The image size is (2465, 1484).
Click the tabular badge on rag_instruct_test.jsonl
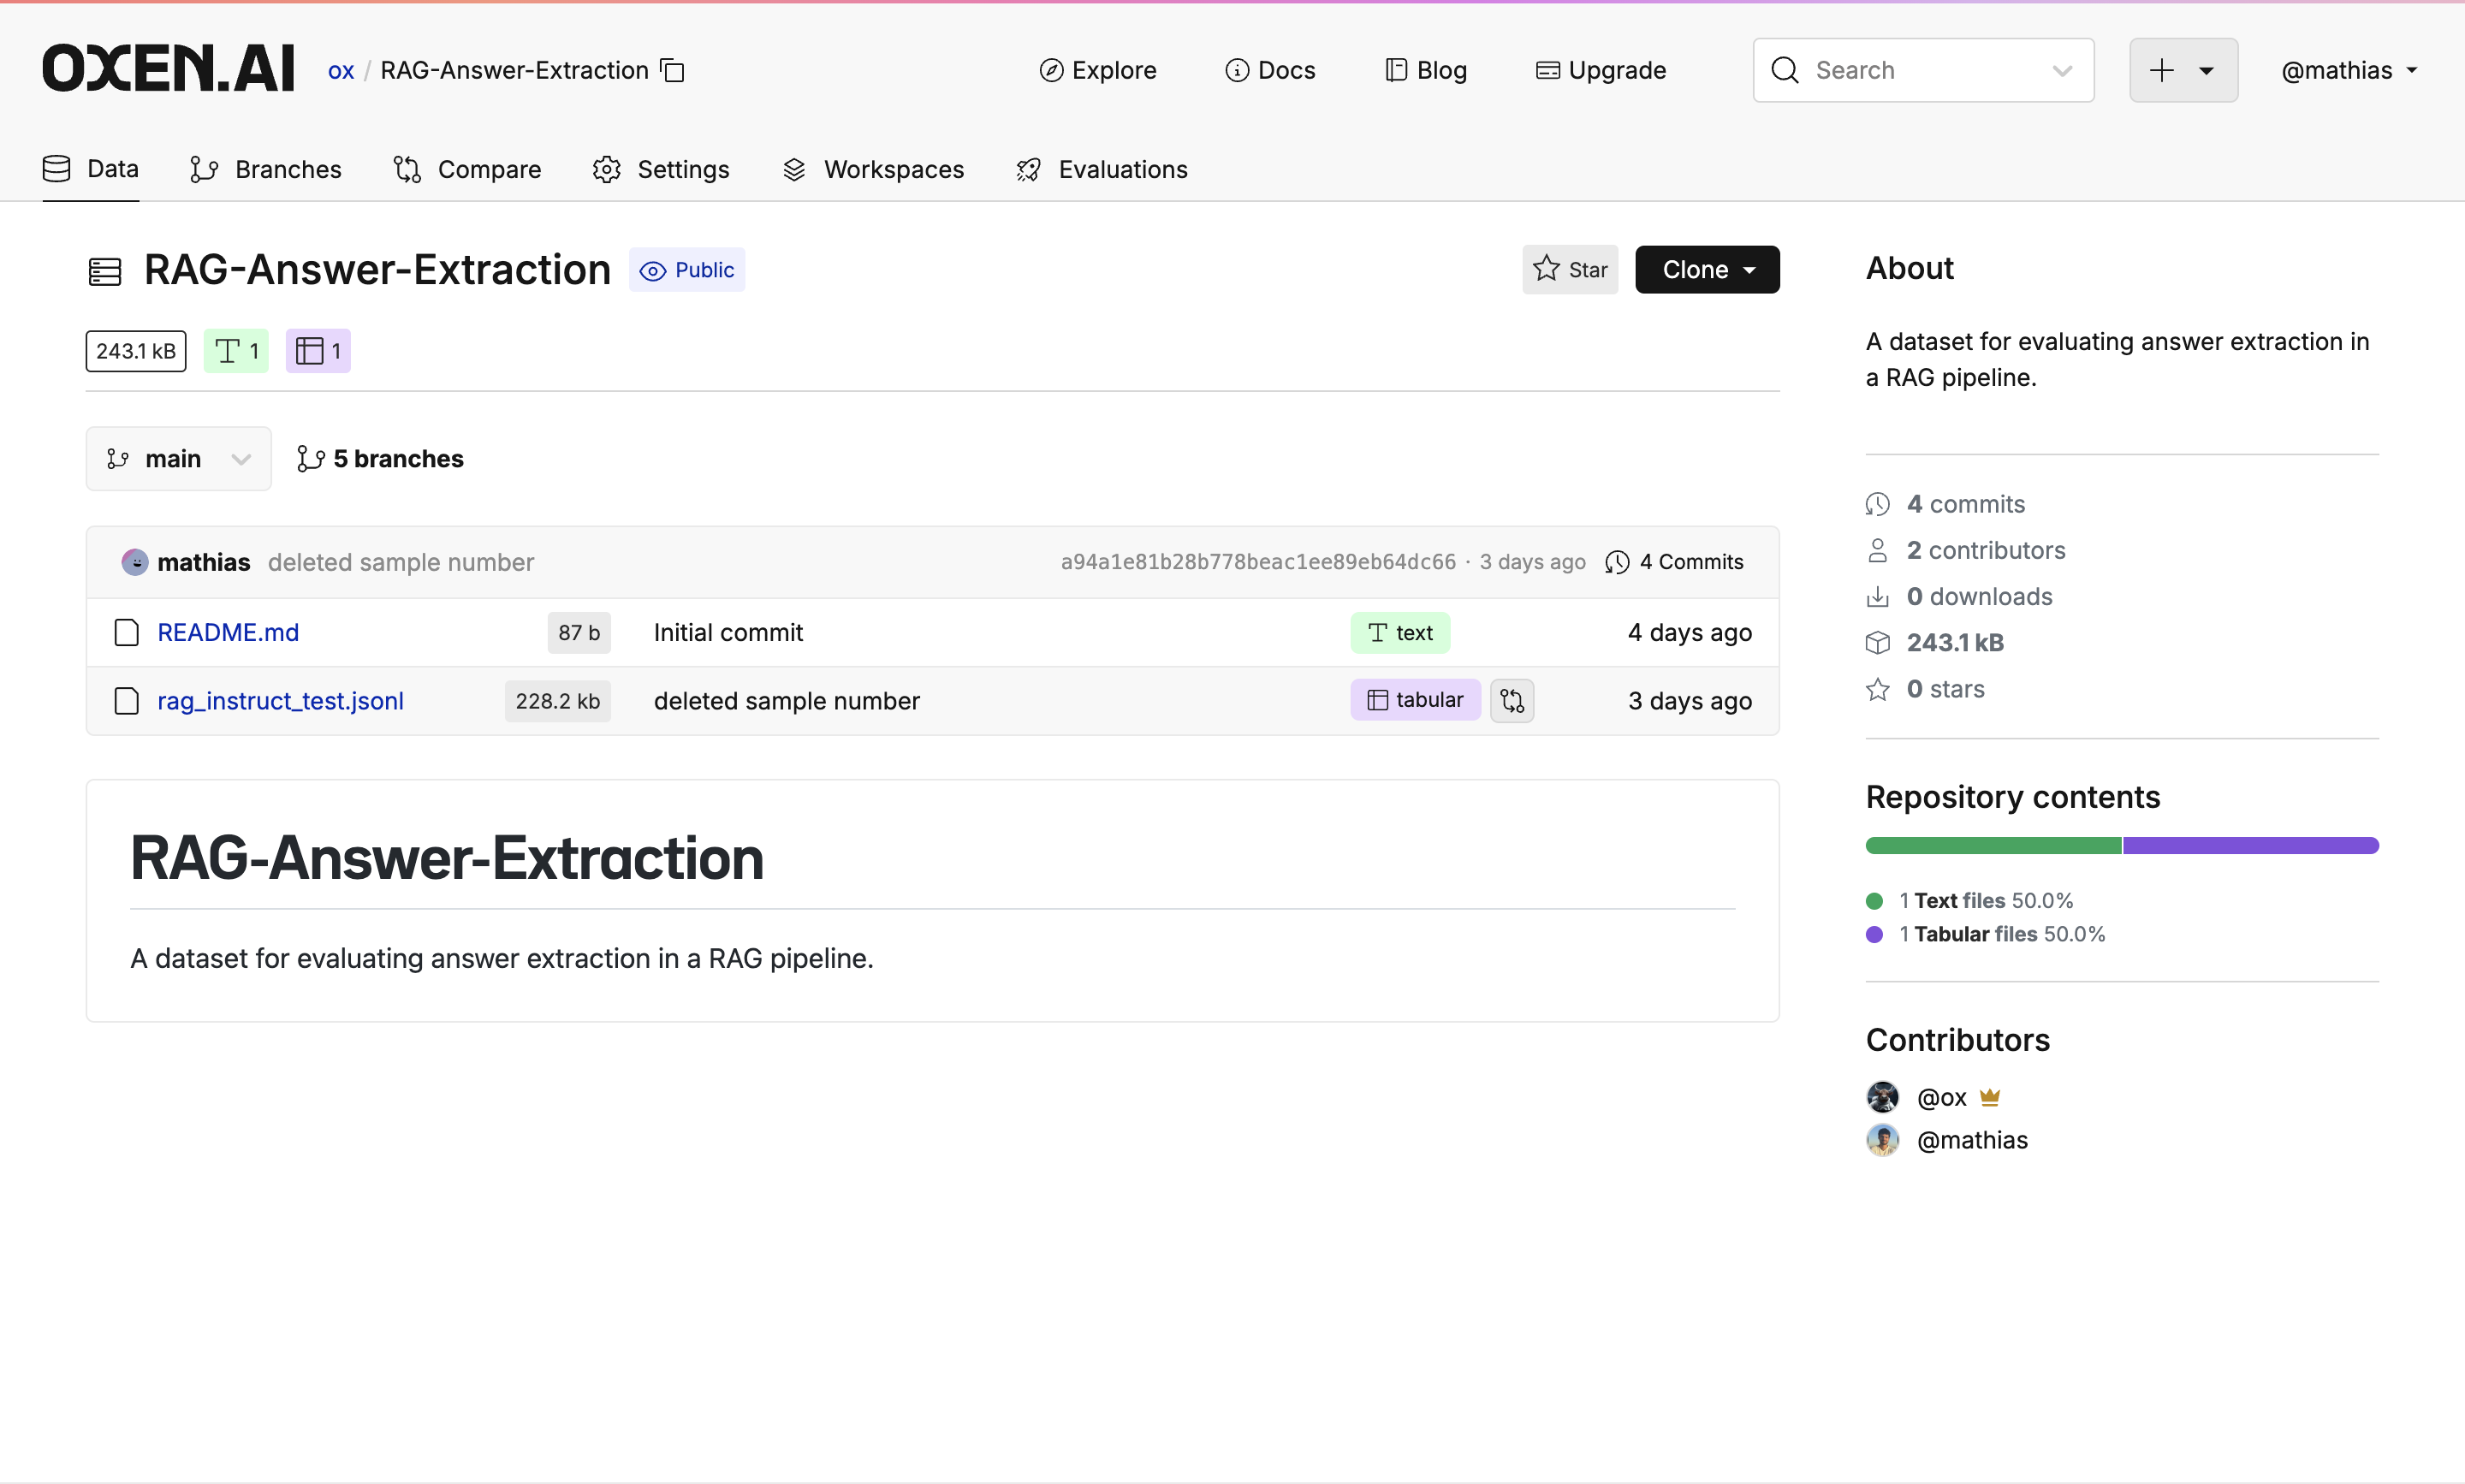coord(1413,700)
